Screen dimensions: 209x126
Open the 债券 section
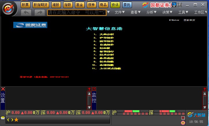(92, 5)
